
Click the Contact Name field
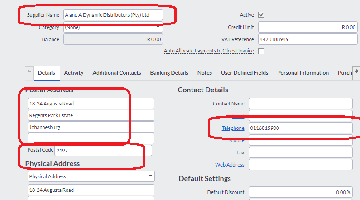point(301,104)
